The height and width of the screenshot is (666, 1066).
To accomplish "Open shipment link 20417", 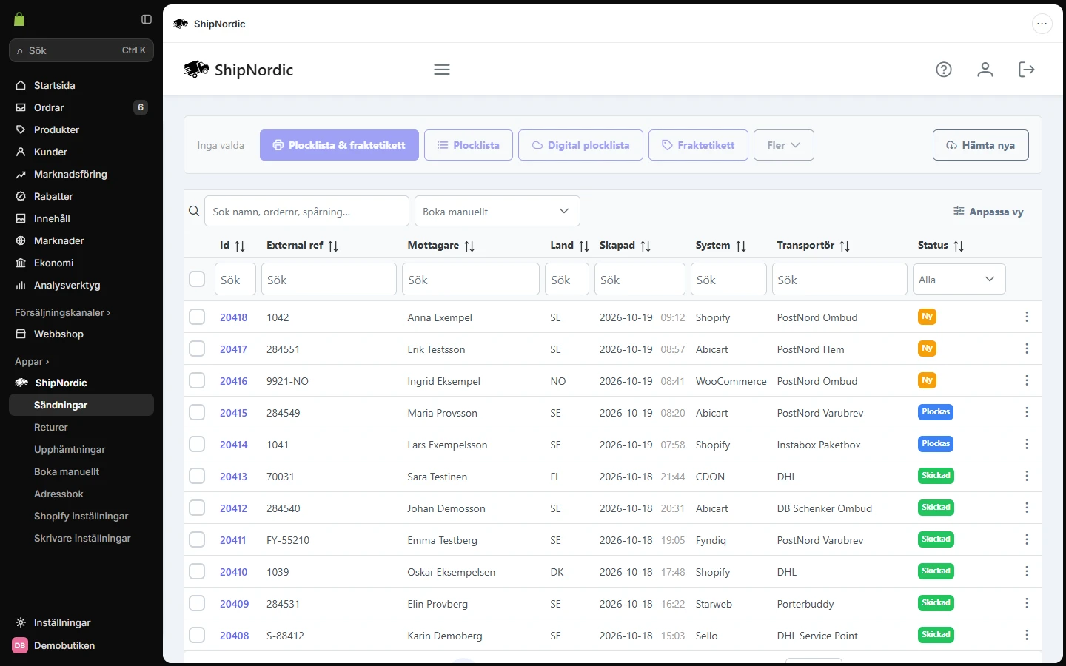I will [233, 349].
